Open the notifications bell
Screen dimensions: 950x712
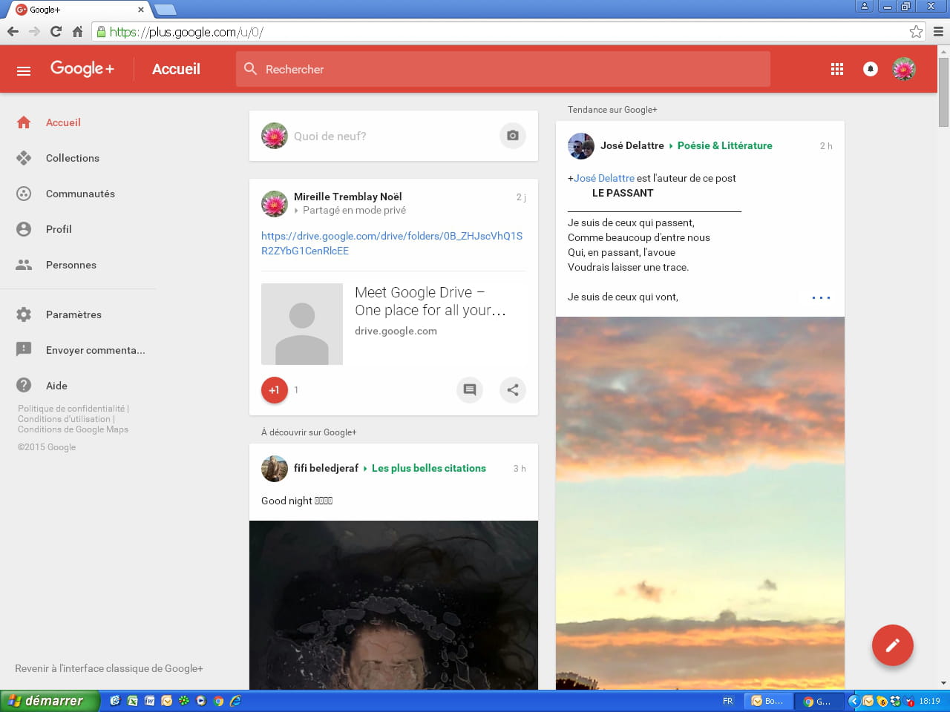pos(871,69)
